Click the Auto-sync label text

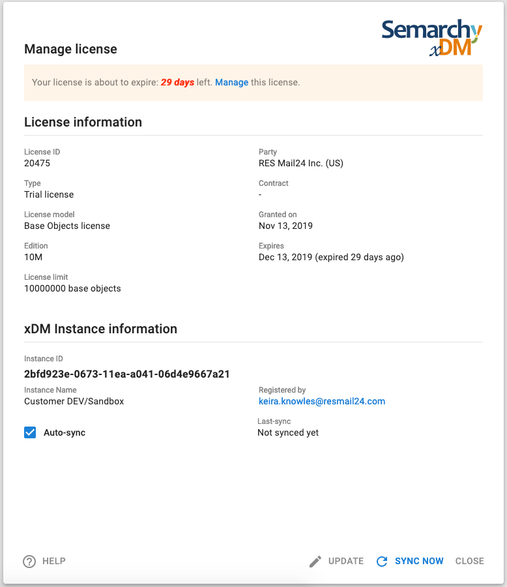click(65, 433)
